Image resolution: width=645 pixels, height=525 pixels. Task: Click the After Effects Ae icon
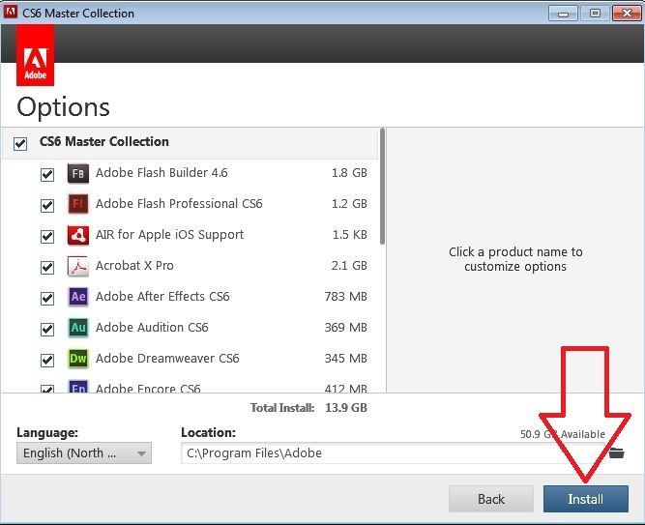click(x=77, y=297)
